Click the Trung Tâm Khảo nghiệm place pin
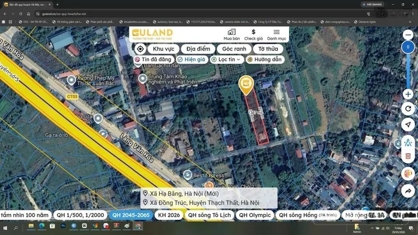418x235 pixels. click(x=143, y=79)
